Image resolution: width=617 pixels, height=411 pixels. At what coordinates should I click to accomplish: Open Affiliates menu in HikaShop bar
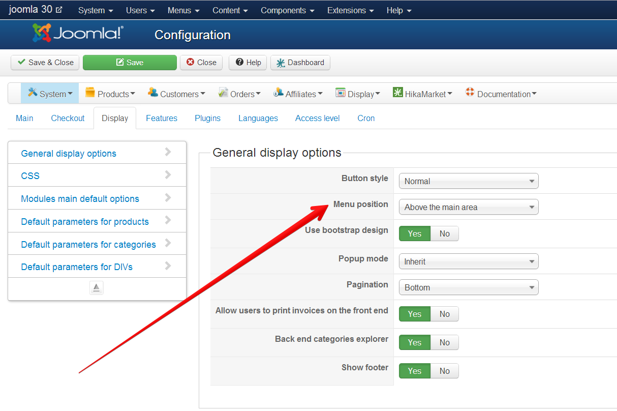coord(298,94)
